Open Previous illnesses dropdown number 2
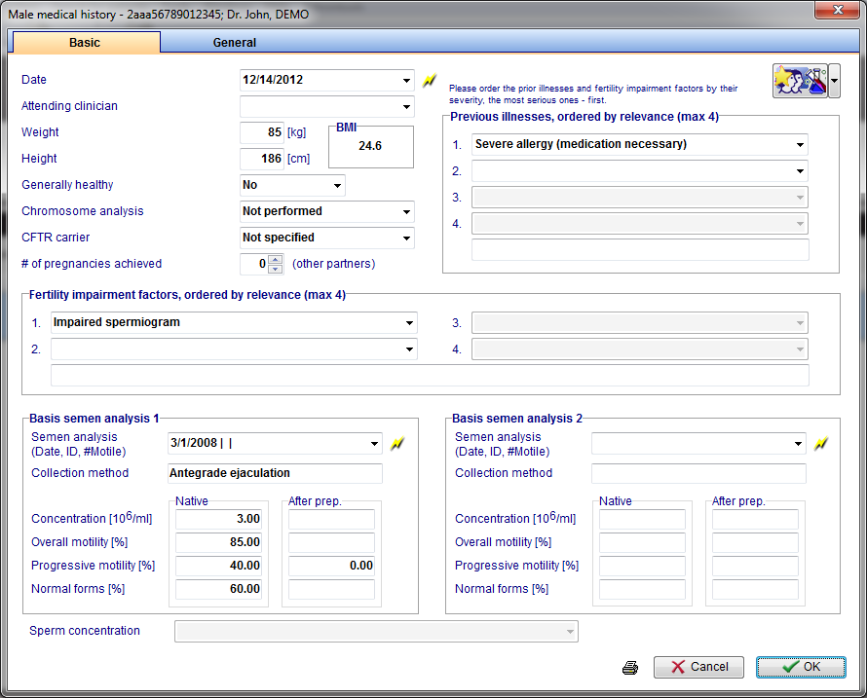 [800, 170]
